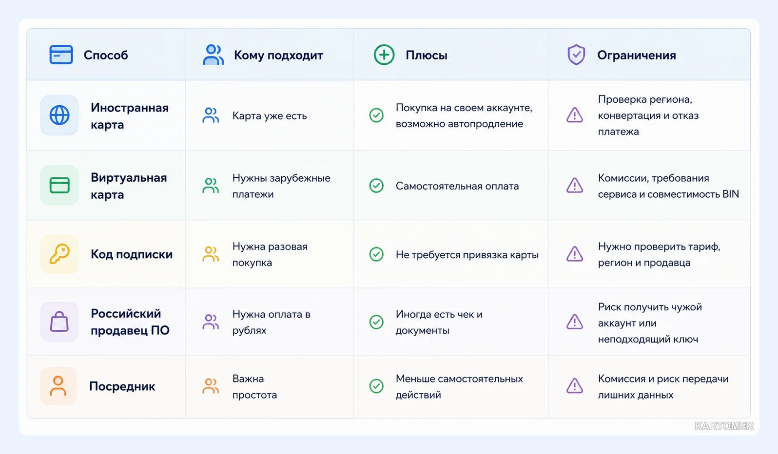The image size is (778, 454).
Task: Click the Проверка региона, конвертация и отказ платежа text
Action: [x=648, y=115]
